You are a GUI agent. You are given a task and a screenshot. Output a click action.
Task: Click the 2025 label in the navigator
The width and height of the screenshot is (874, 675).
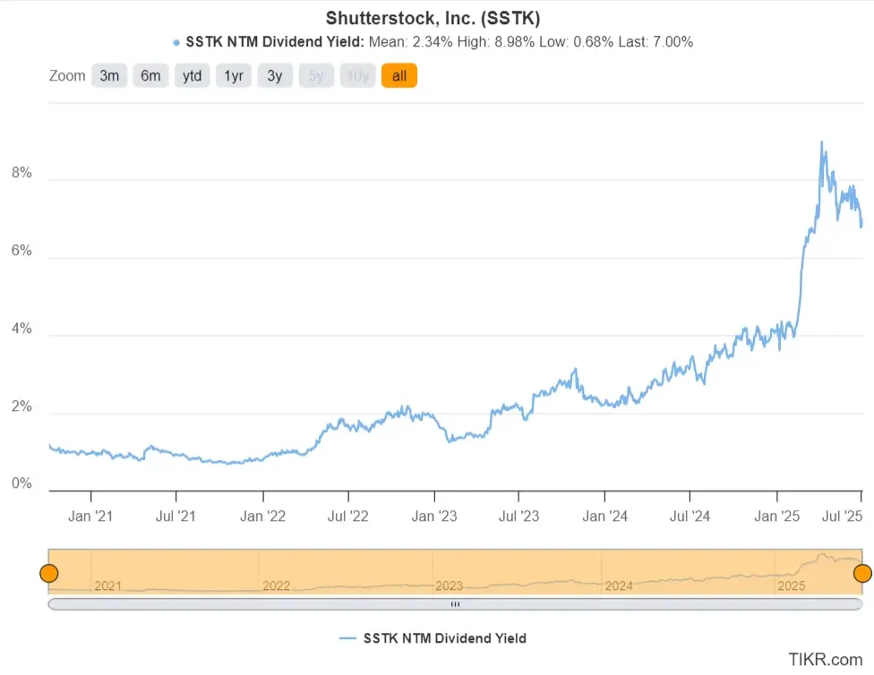792,585
